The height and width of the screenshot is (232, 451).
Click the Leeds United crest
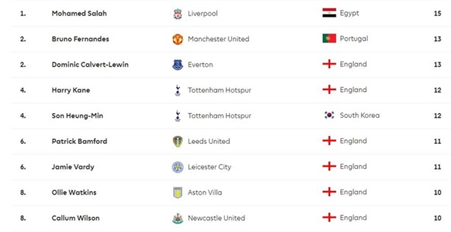pyautogui.click(x=178, y=141)
